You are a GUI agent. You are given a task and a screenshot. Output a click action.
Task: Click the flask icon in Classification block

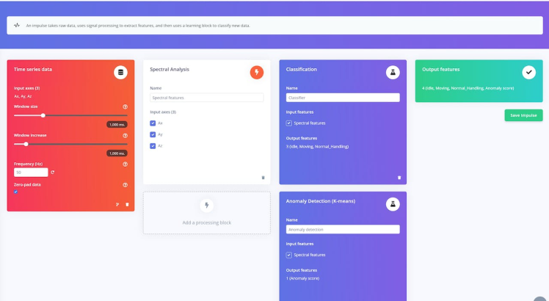(393, 73)
